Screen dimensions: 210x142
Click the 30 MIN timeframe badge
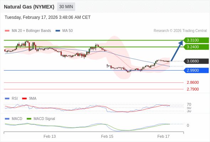(66, 7)
